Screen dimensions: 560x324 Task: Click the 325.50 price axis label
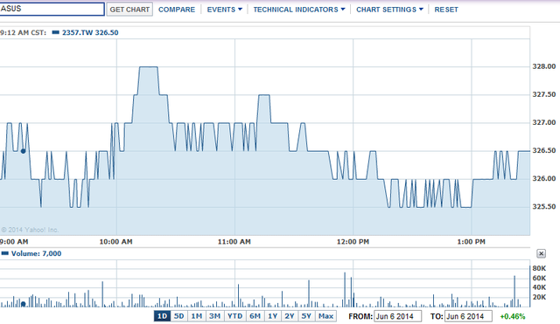(x=544, y=207)
